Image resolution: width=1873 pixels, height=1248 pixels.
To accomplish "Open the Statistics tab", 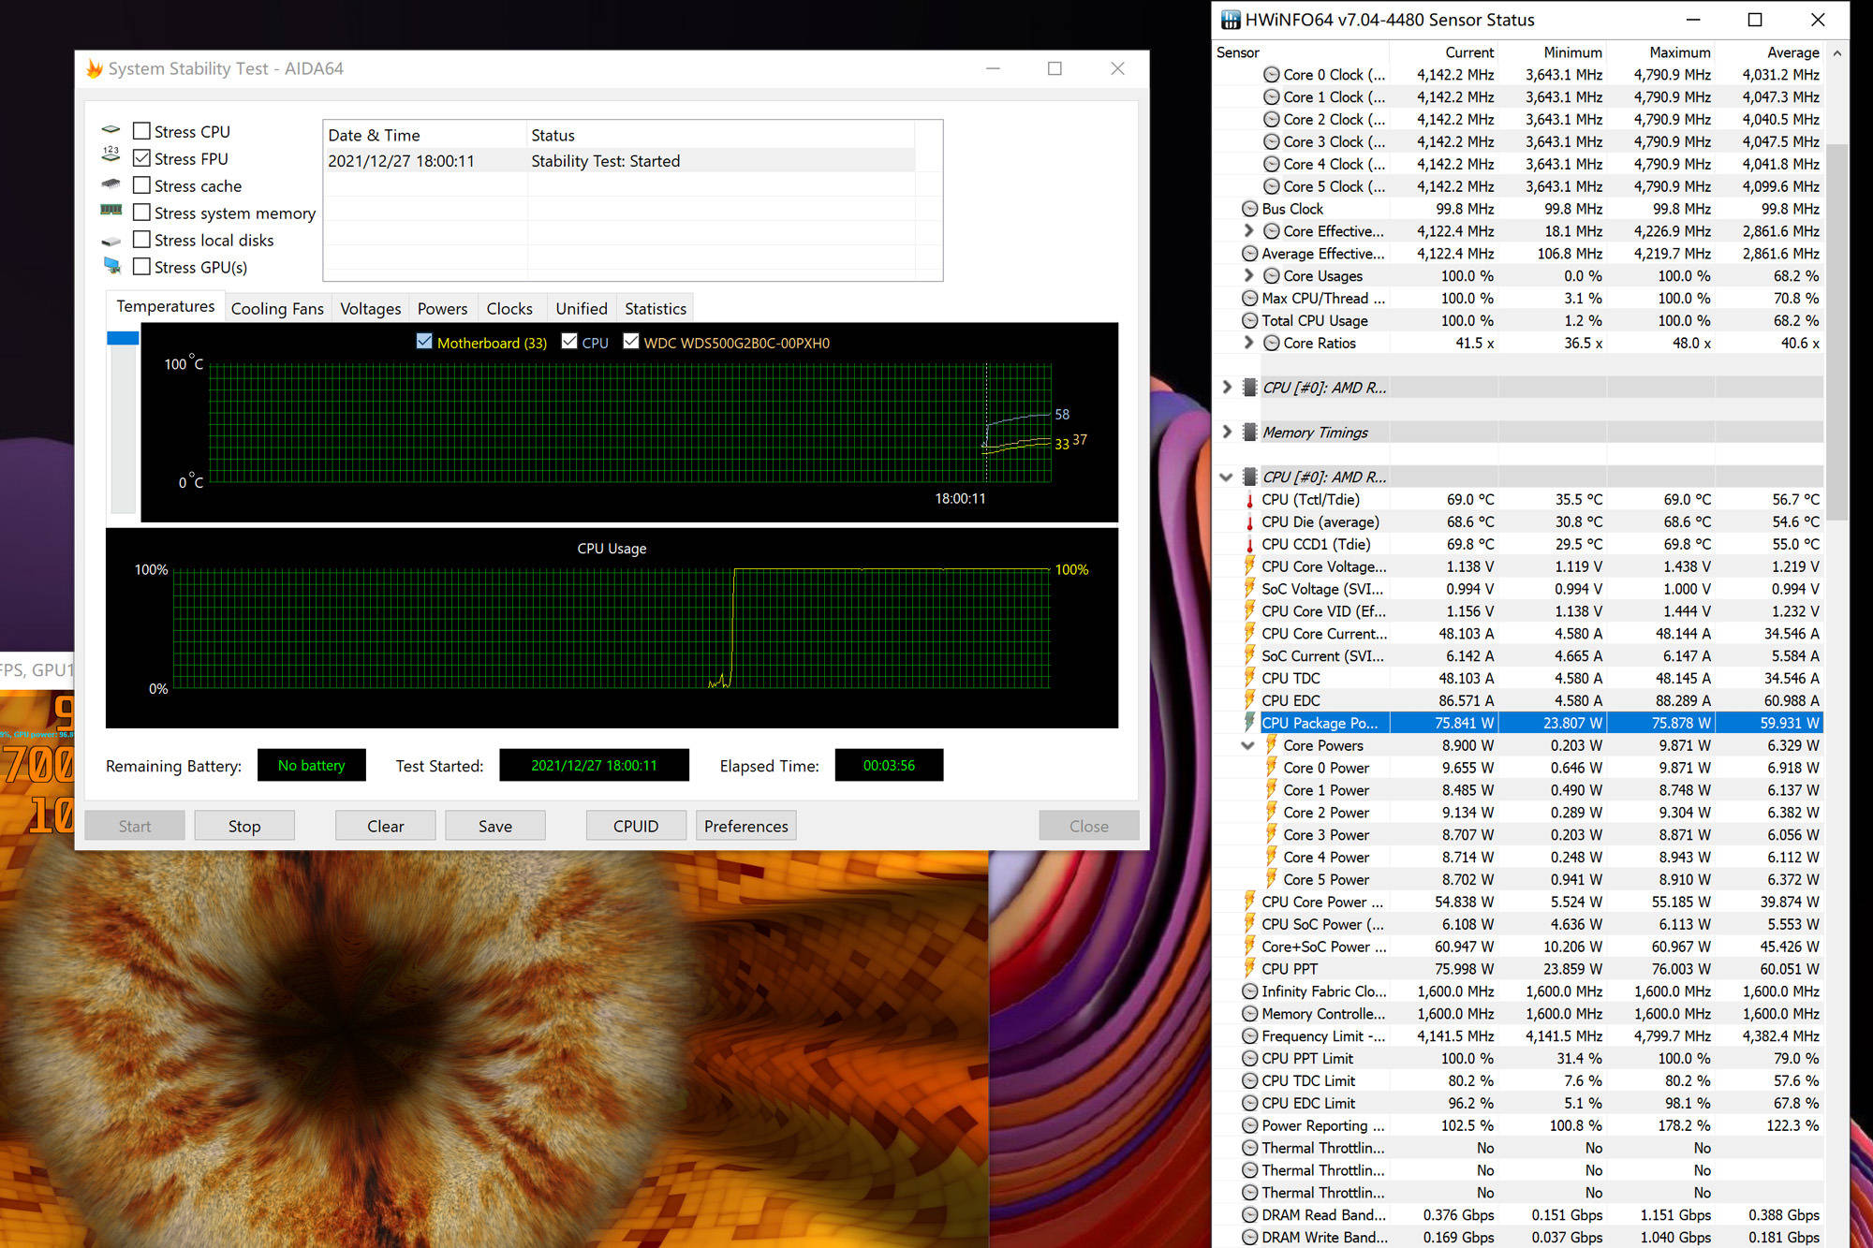I will click(656, 308).
